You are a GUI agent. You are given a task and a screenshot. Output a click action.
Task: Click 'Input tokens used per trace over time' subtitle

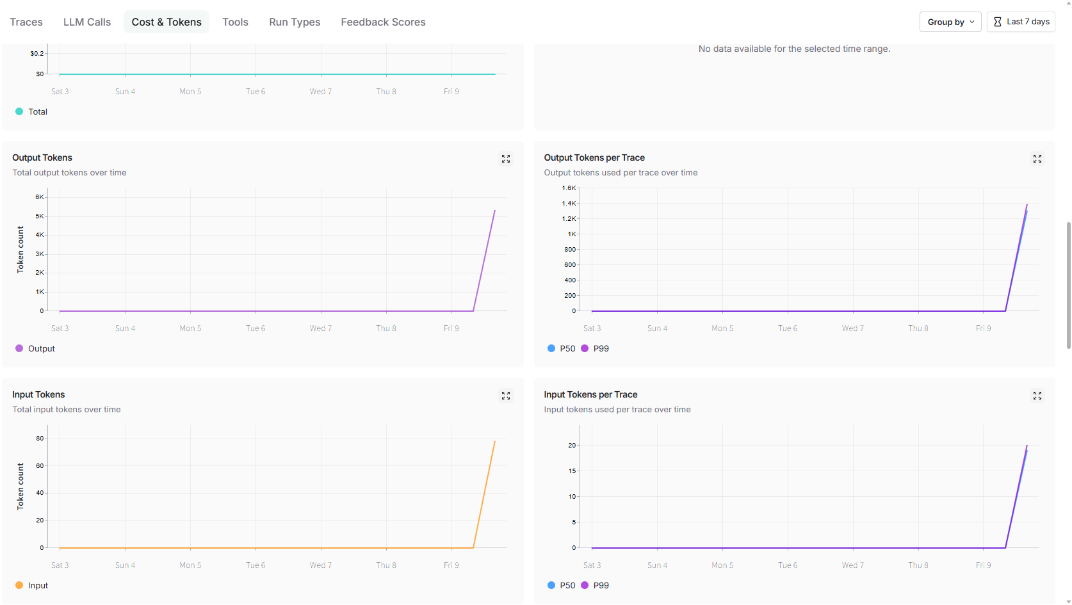point(617,409)
